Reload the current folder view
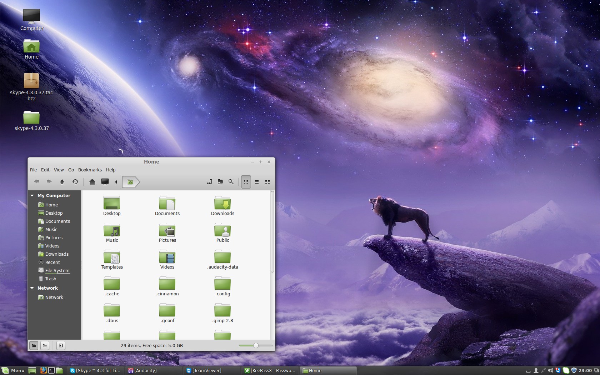 coord(75,182)
